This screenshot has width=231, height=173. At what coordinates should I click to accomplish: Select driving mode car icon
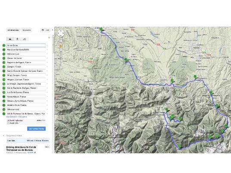pyautogui.click(x=10, y=39)
